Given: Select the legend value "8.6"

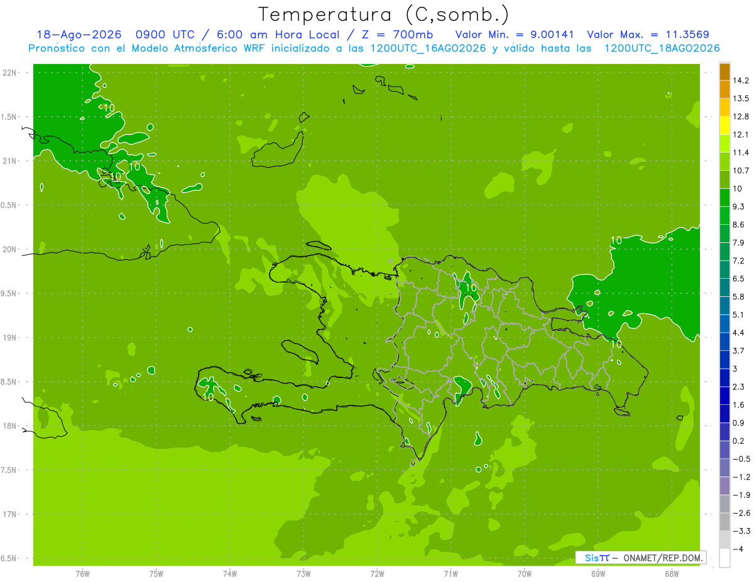Looking at the screenshot, I should coord(739,225).
